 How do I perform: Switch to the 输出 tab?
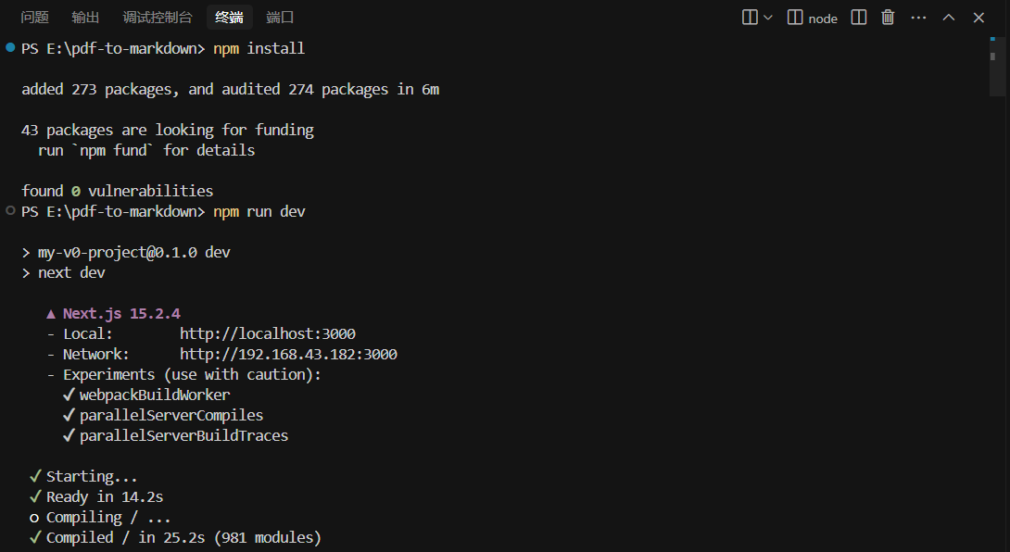coord(85,18)
